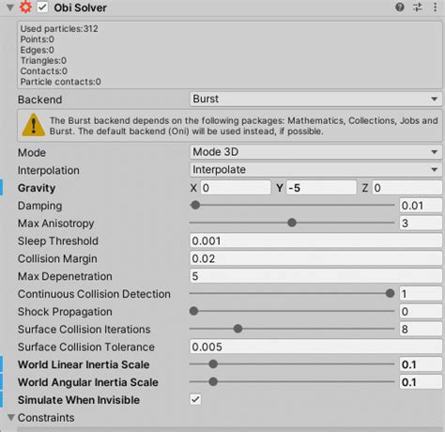Click the Obi Solver component gear icon
This screenshot has width=445, height=432.
pos(25,8)
